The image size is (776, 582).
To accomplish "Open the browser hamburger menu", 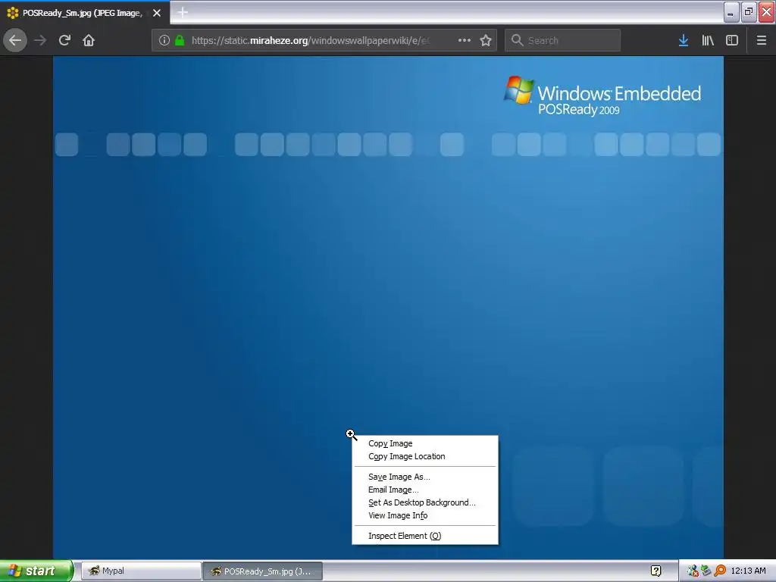I will click(762, 41).
